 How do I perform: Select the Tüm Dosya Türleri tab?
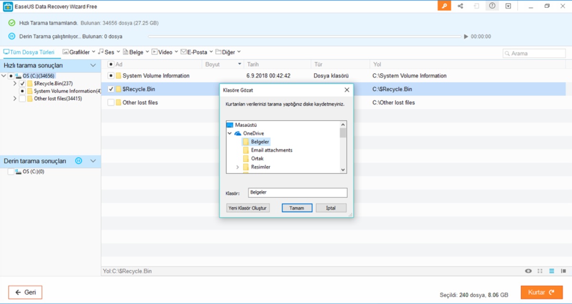(29, 52)
